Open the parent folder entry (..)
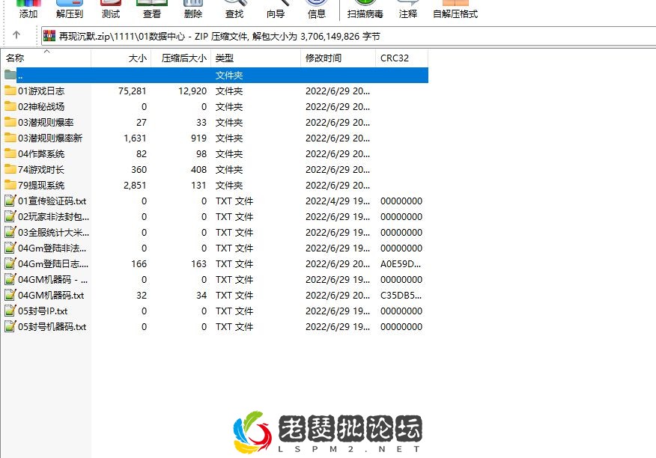Image resolution: width=656 pixels, height=458 pixels. pos(30,75)
